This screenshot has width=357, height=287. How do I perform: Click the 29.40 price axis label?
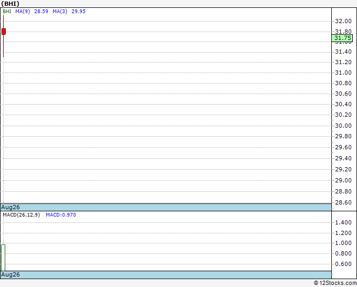point(343,158)
